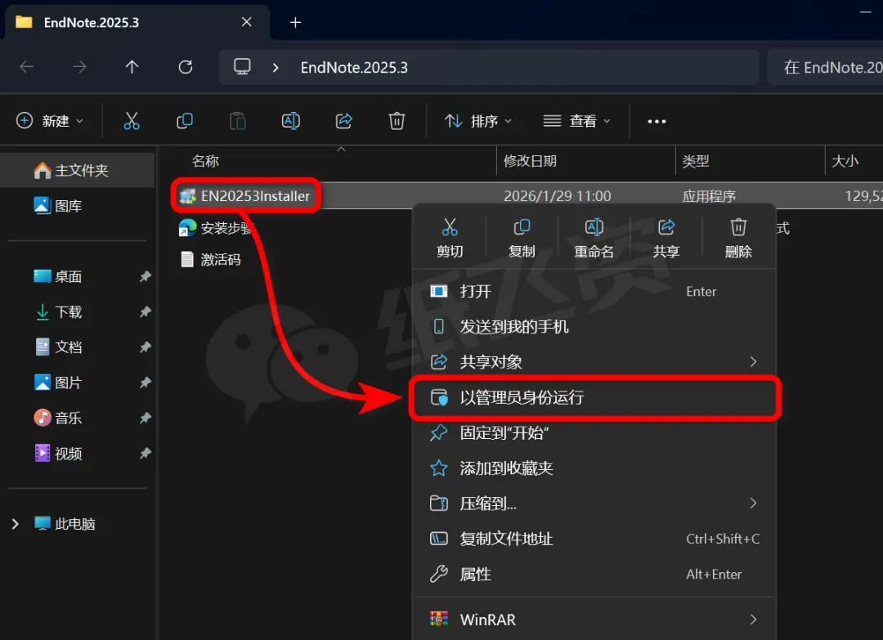The image size is (883, 640).
Task: Select the 安装步骤 file
Action: (x=216, y=228)
